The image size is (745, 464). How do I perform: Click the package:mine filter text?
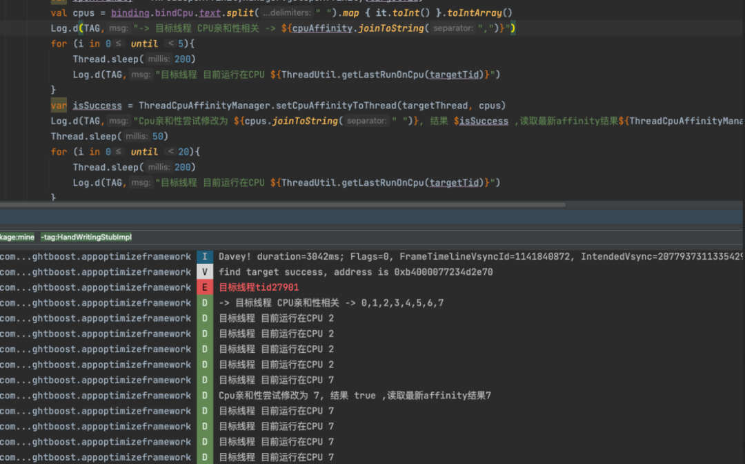pyautogui.click(x=17, y=237)
